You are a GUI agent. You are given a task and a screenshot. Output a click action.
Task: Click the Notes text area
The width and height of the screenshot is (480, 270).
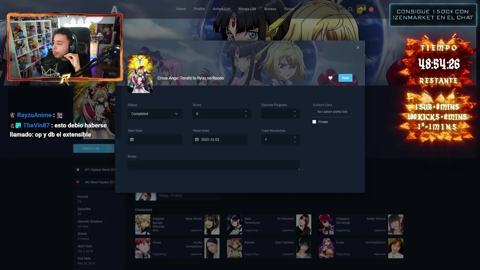(x=214, y=165)
